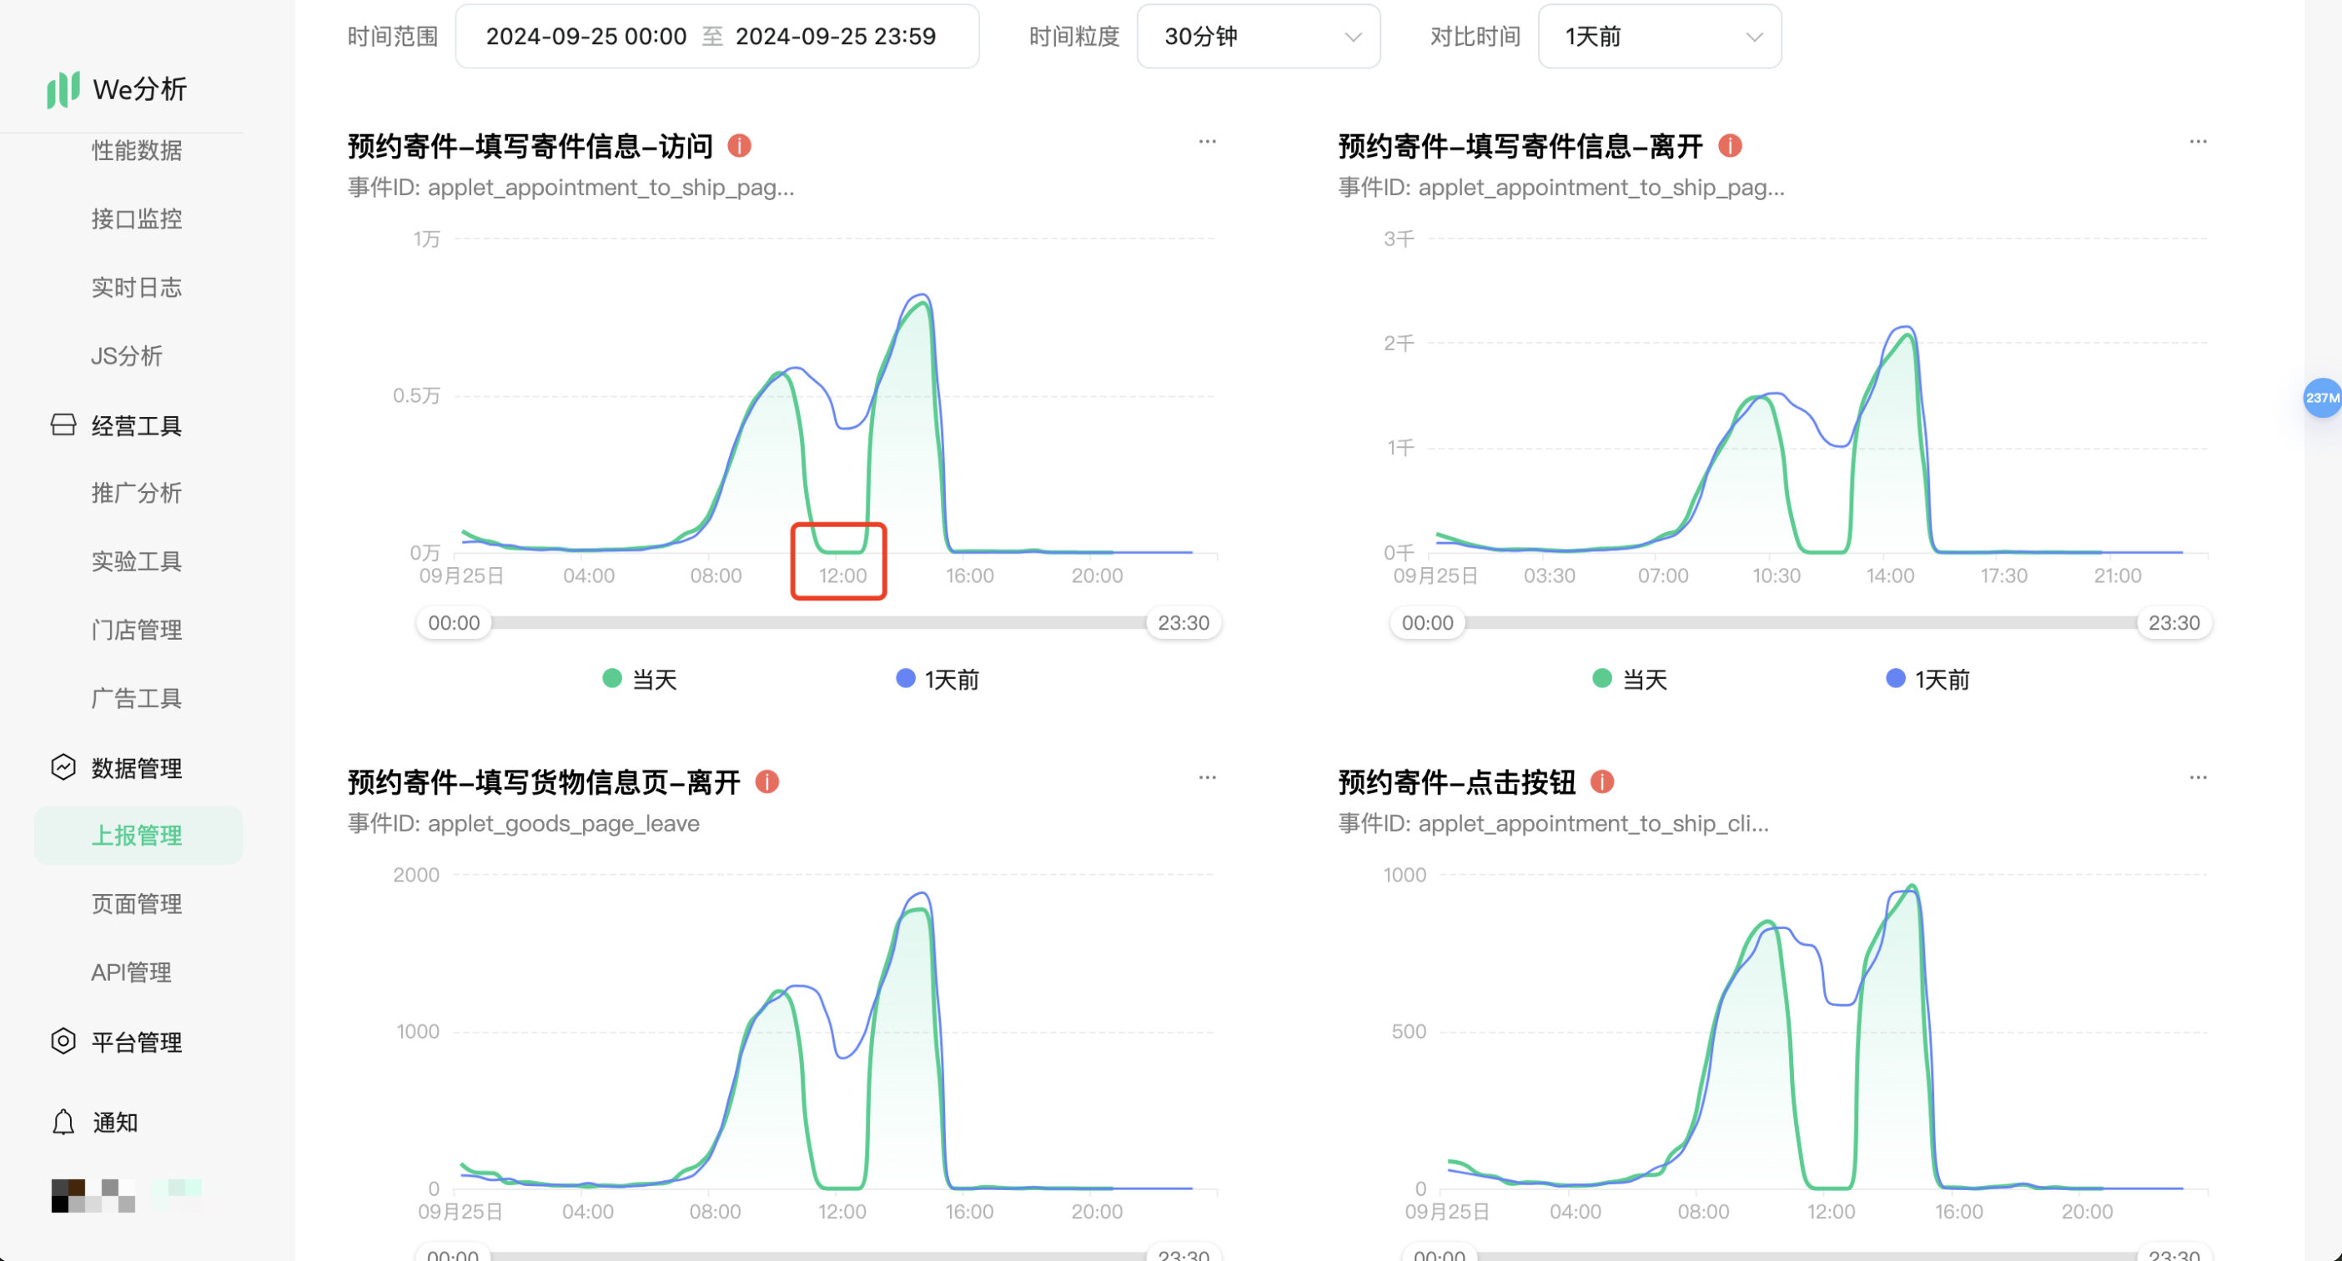
Task: Go to 页面管理 in the sidebar
Action: click(x=137, y=902)
